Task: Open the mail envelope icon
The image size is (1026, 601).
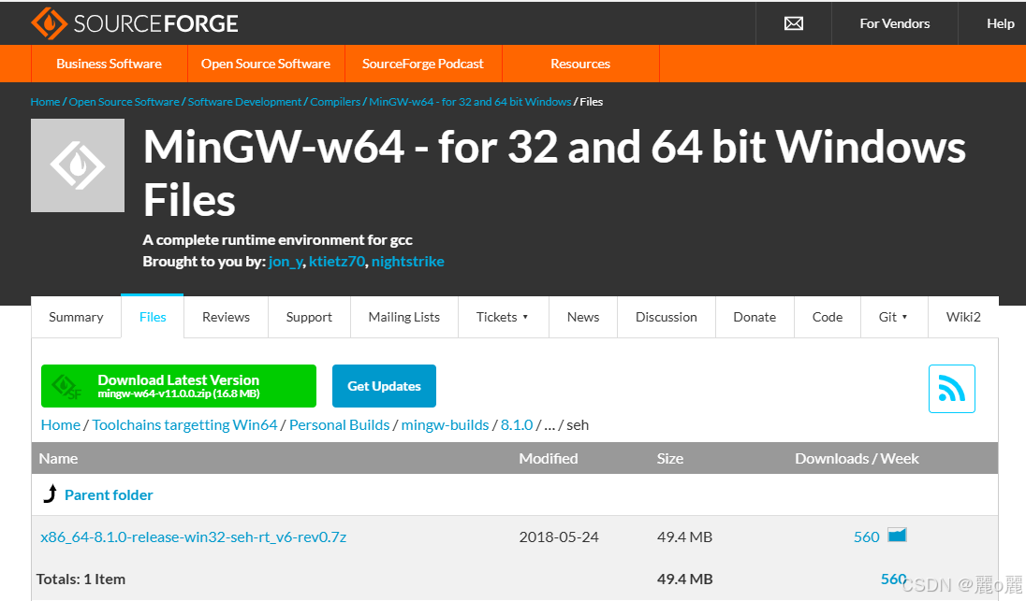Action: pos(794,23)
